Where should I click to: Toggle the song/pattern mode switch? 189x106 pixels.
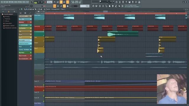(x=35, y=2)
